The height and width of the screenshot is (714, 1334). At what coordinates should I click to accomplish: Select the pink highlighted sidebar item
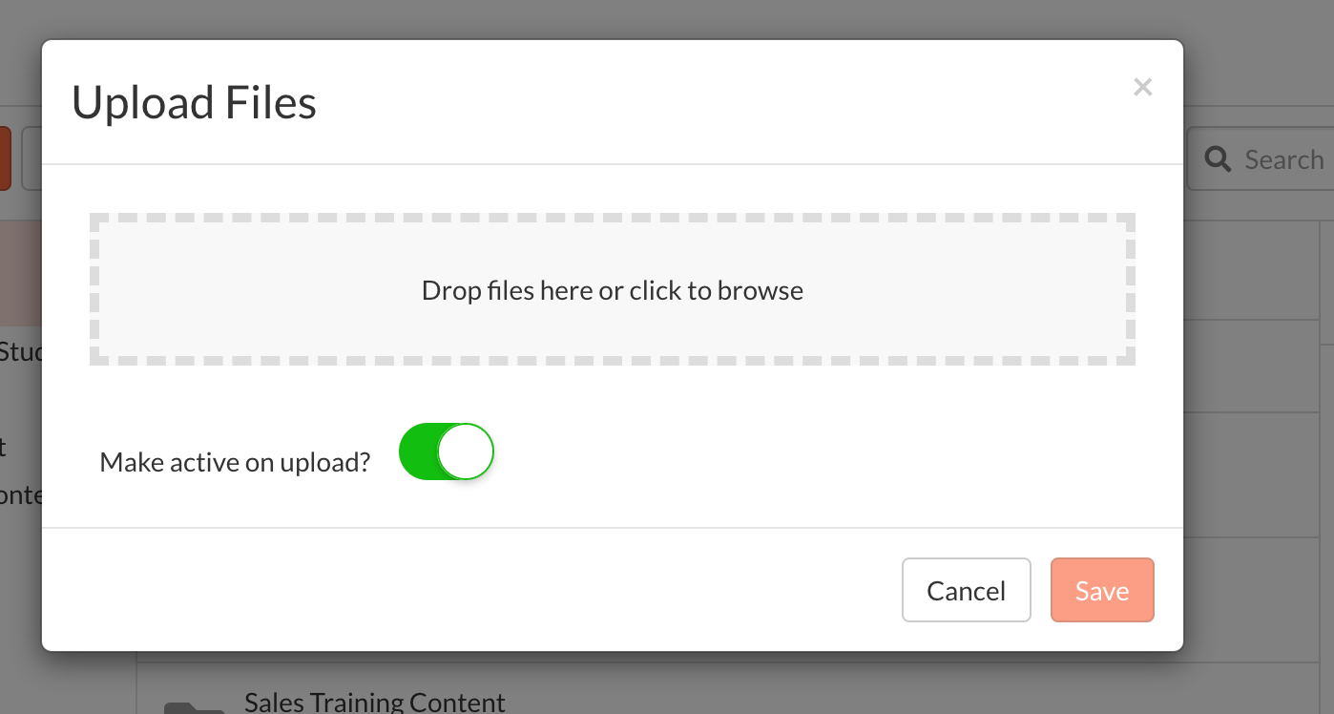click(21, 274)
